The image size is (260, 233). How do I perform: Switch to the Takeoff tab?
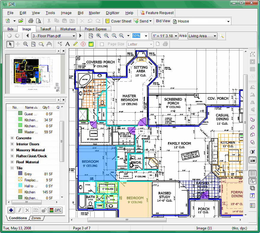[46, 29]
